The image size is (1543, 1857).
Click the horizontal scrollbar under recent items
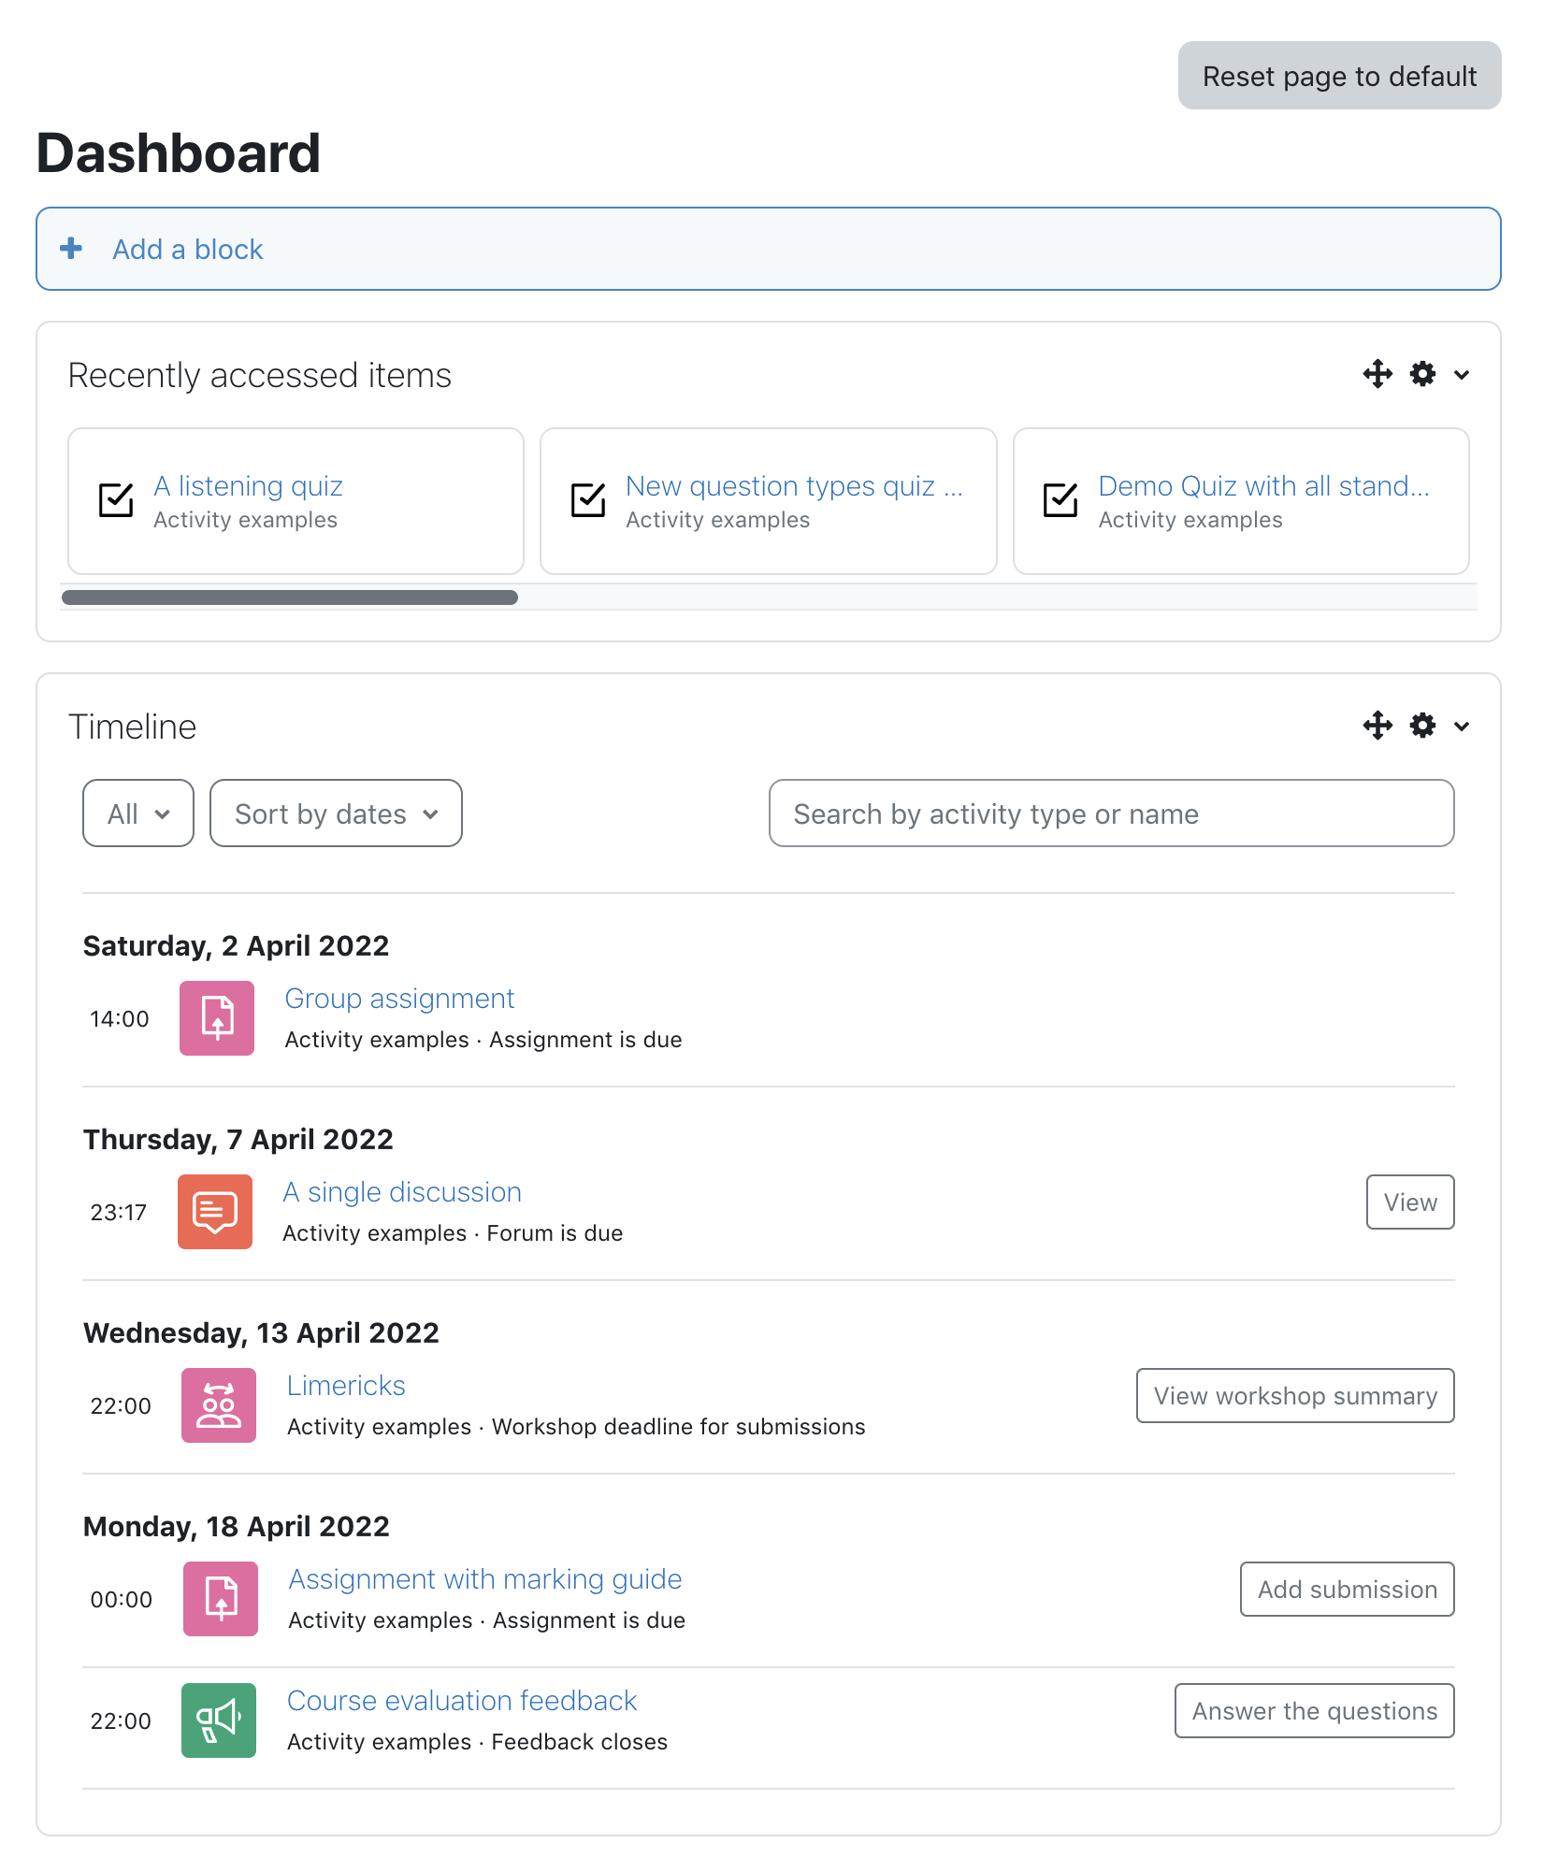[290, 597]
